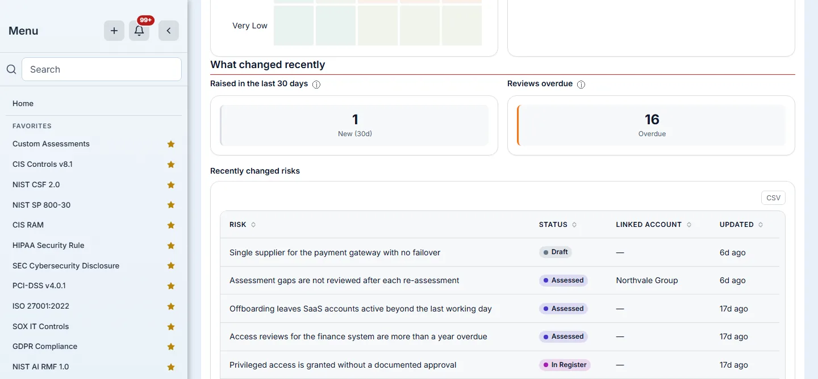Click '6d ago' in the Single supplier row
The image size is (818, 379).
[733, 252]
